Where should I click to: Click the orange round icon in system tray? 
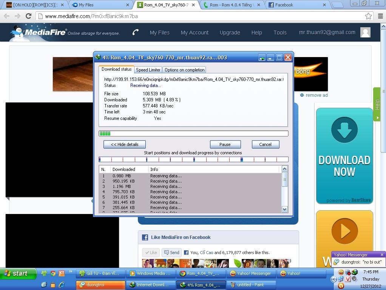pos(341,286)
